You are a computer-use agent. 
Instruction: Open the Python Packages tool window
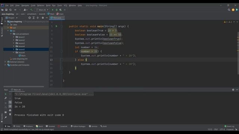[78, 127]
